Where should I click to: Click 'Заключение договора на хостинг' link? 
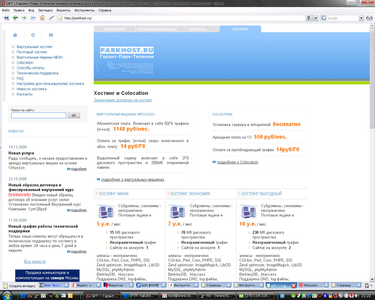click(123, 100)
